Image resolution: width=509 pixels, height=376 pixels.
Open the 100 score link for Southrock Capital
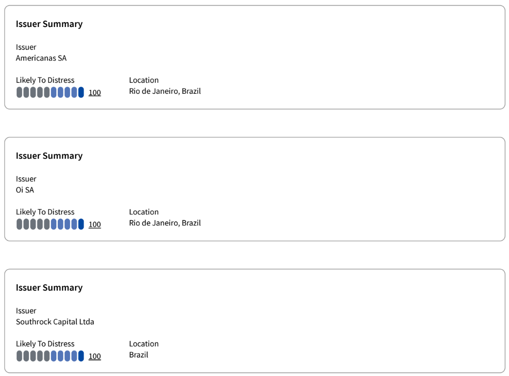pos(95,356)
